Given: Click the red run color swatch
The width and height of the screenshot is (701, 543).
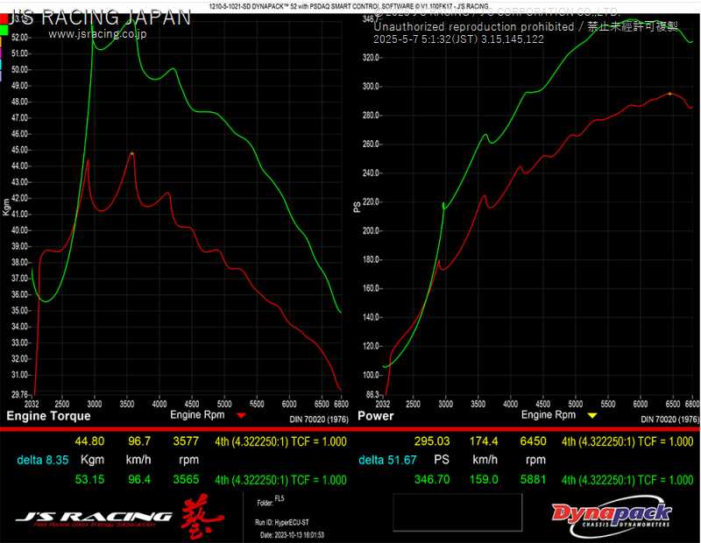Looking at the screenshot, I should [4, 17].
